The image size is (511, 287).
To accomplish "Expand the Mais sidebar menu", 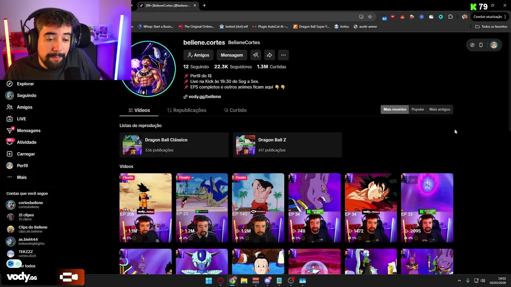I will pyautogui.click(x=22, y=177).
